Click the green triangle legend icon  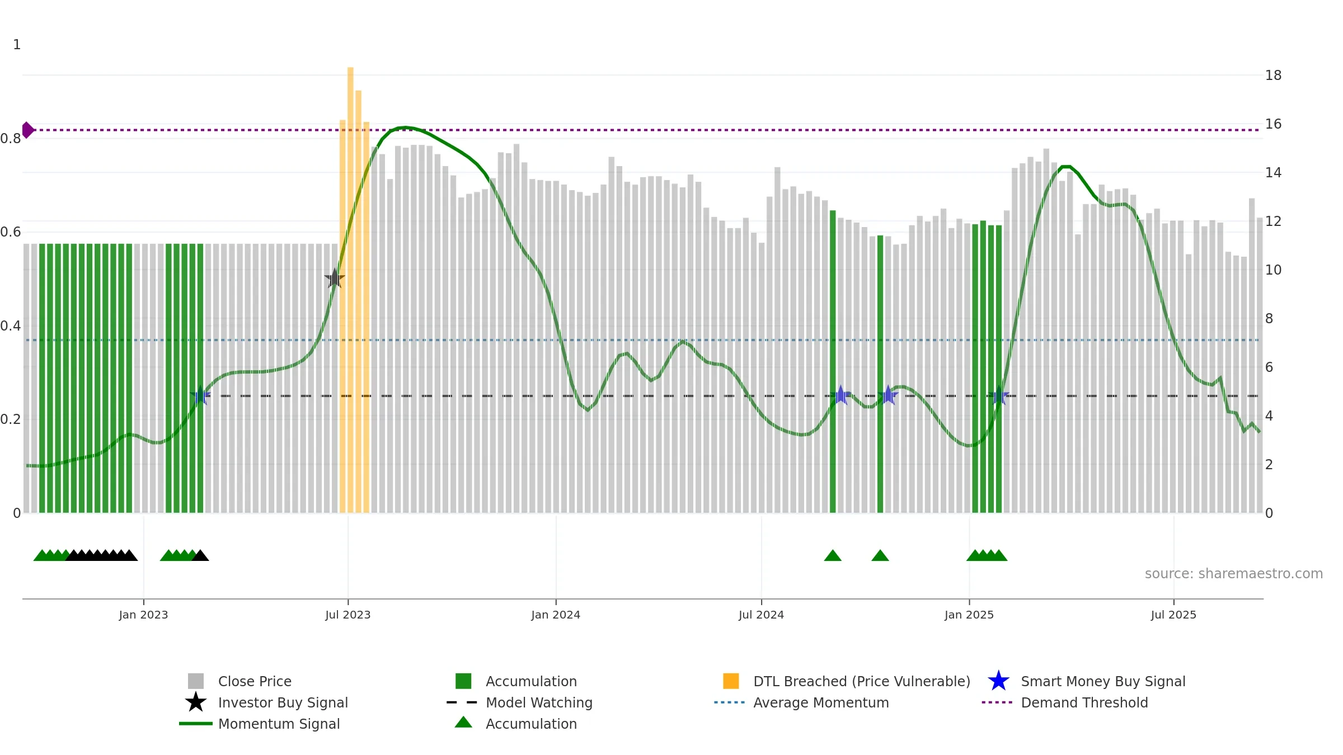click(463, 722)
